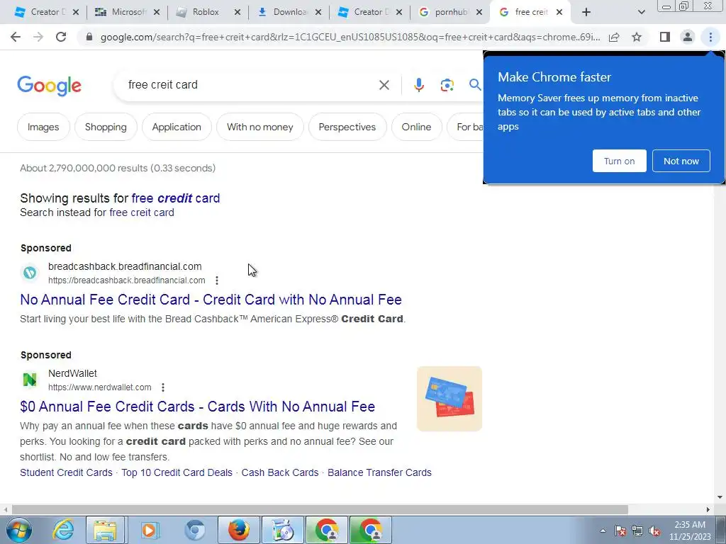Go back to the previous page
The image size is (726, 544).
click(x=16, y=37)
